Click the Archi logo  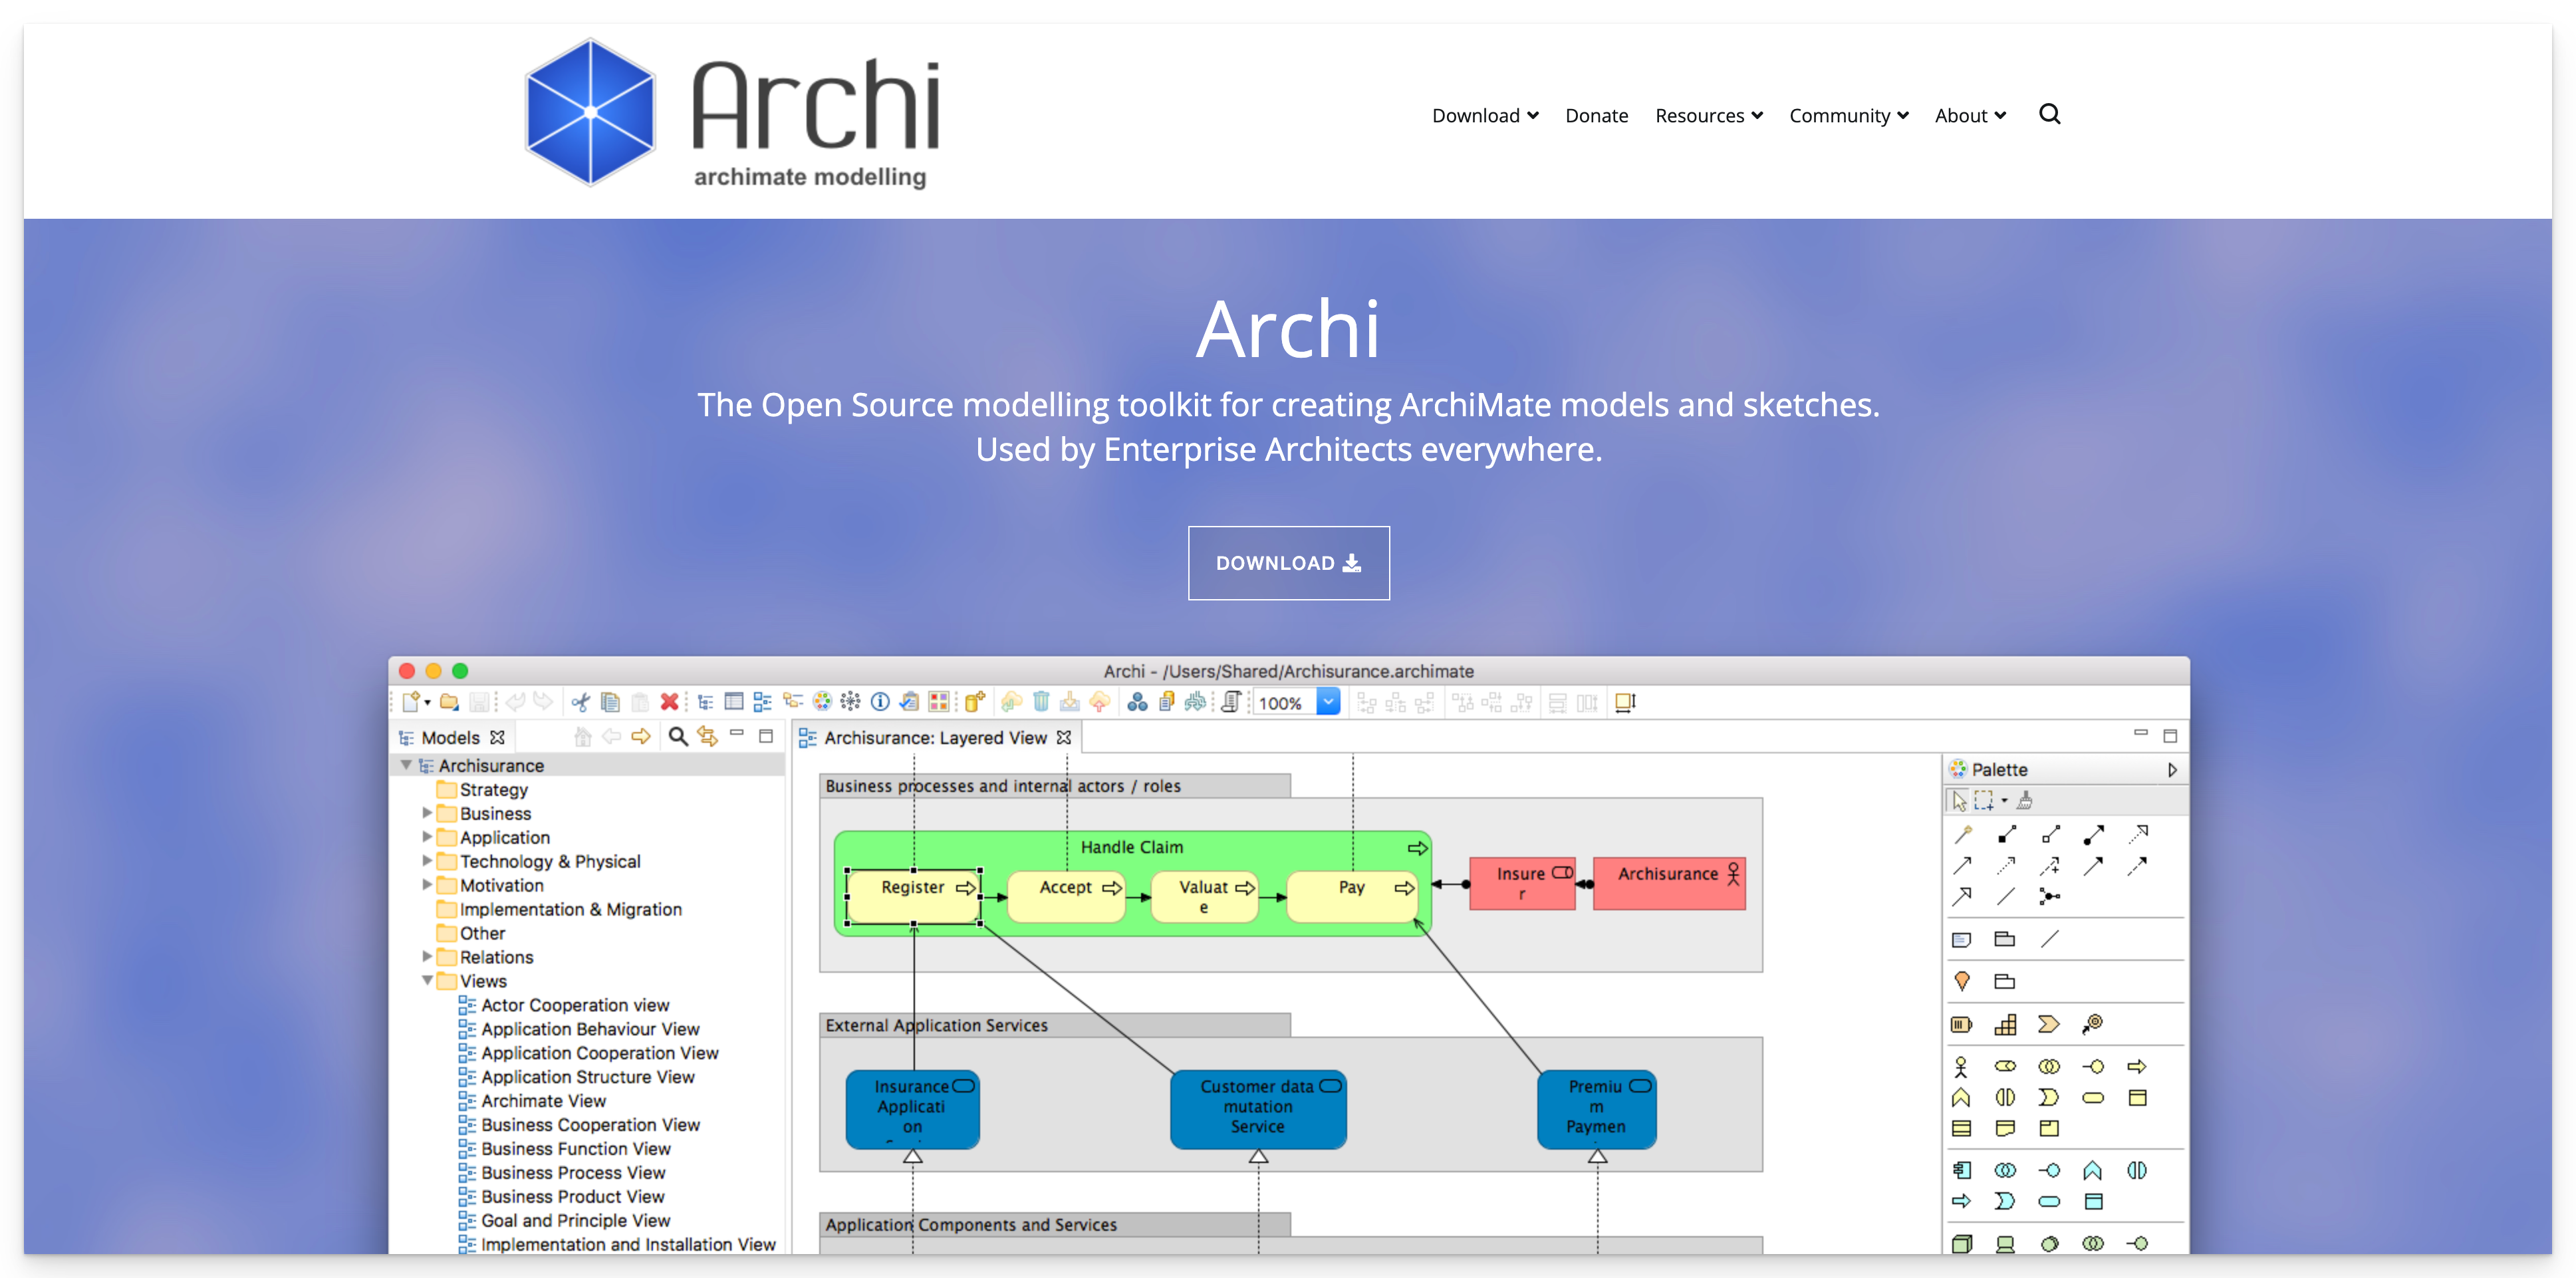pos(733,113)
